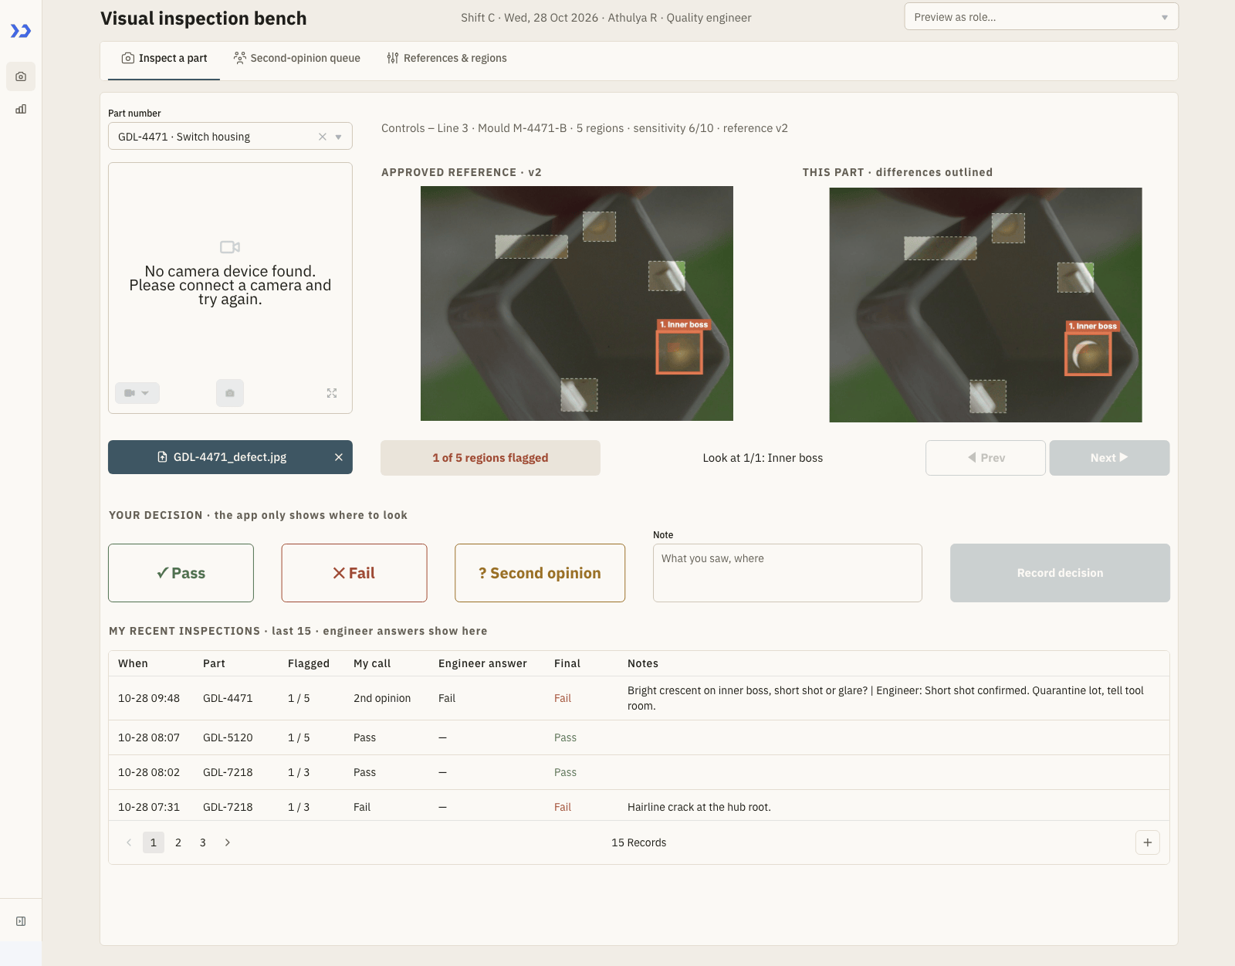This screenshot has width=1235, height=966.
Task: Click the app logo in the sidebar
Action: click(21, 31)
